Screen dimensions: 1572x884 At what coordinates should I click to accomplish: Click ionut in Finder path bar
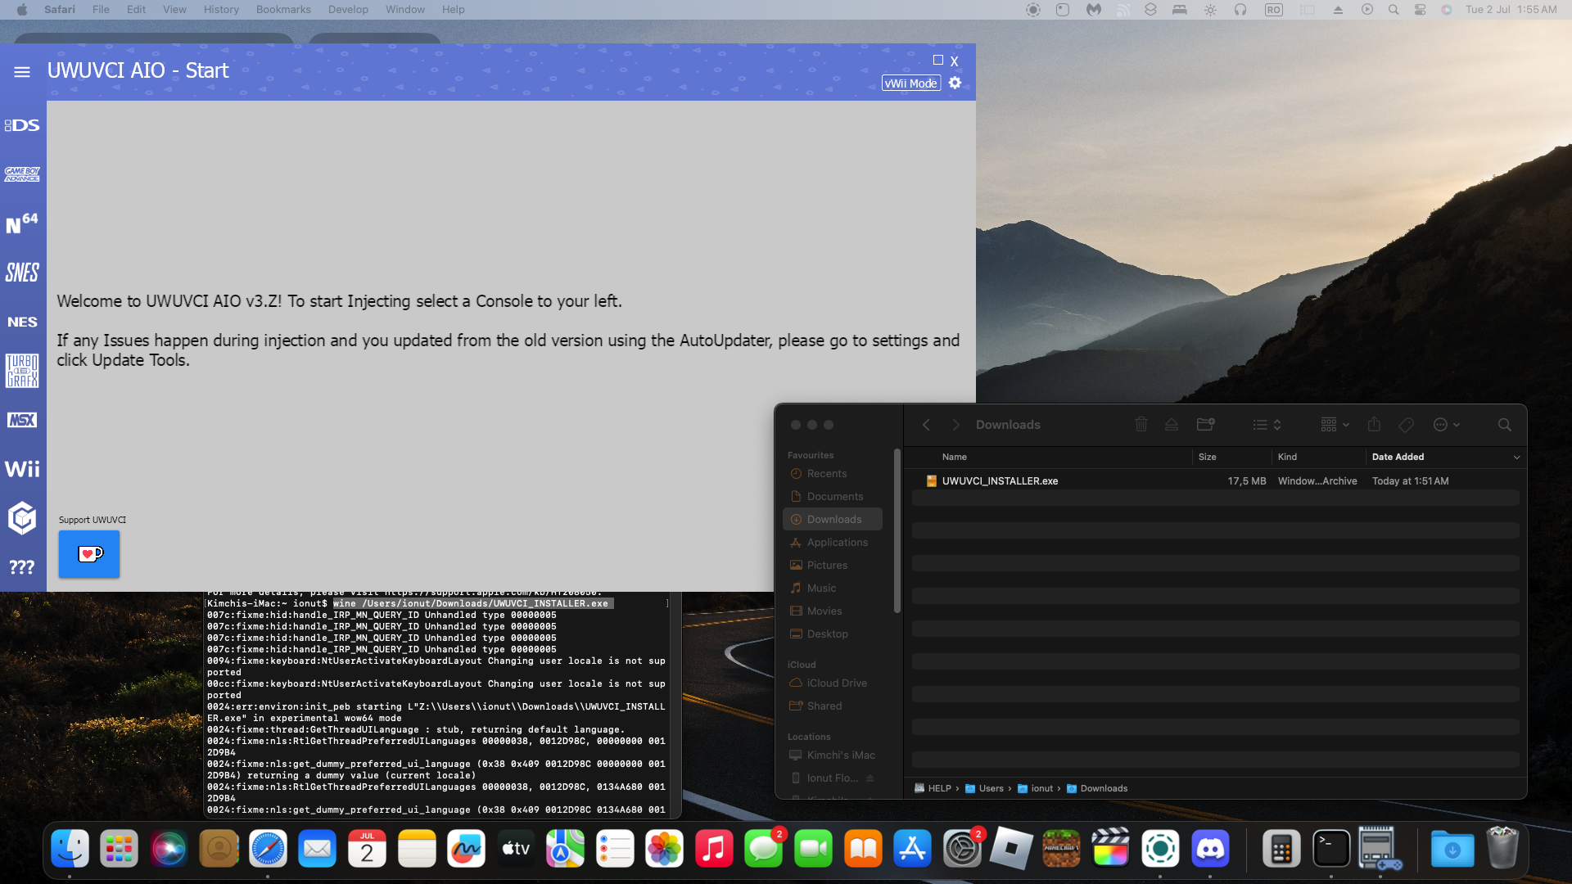[x=1036, y=789]
